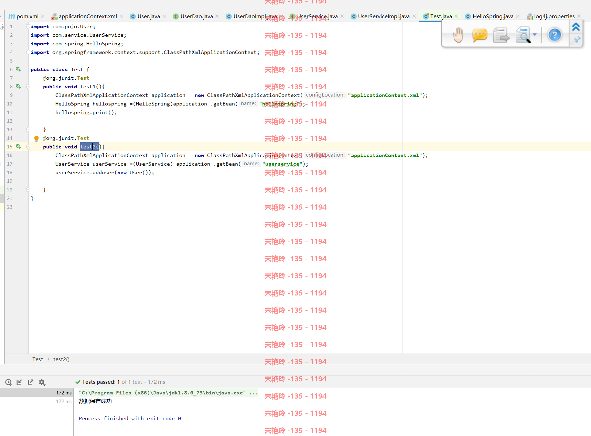Run the Test class from gutter icon
591x436 pixels.
[18, 69]
